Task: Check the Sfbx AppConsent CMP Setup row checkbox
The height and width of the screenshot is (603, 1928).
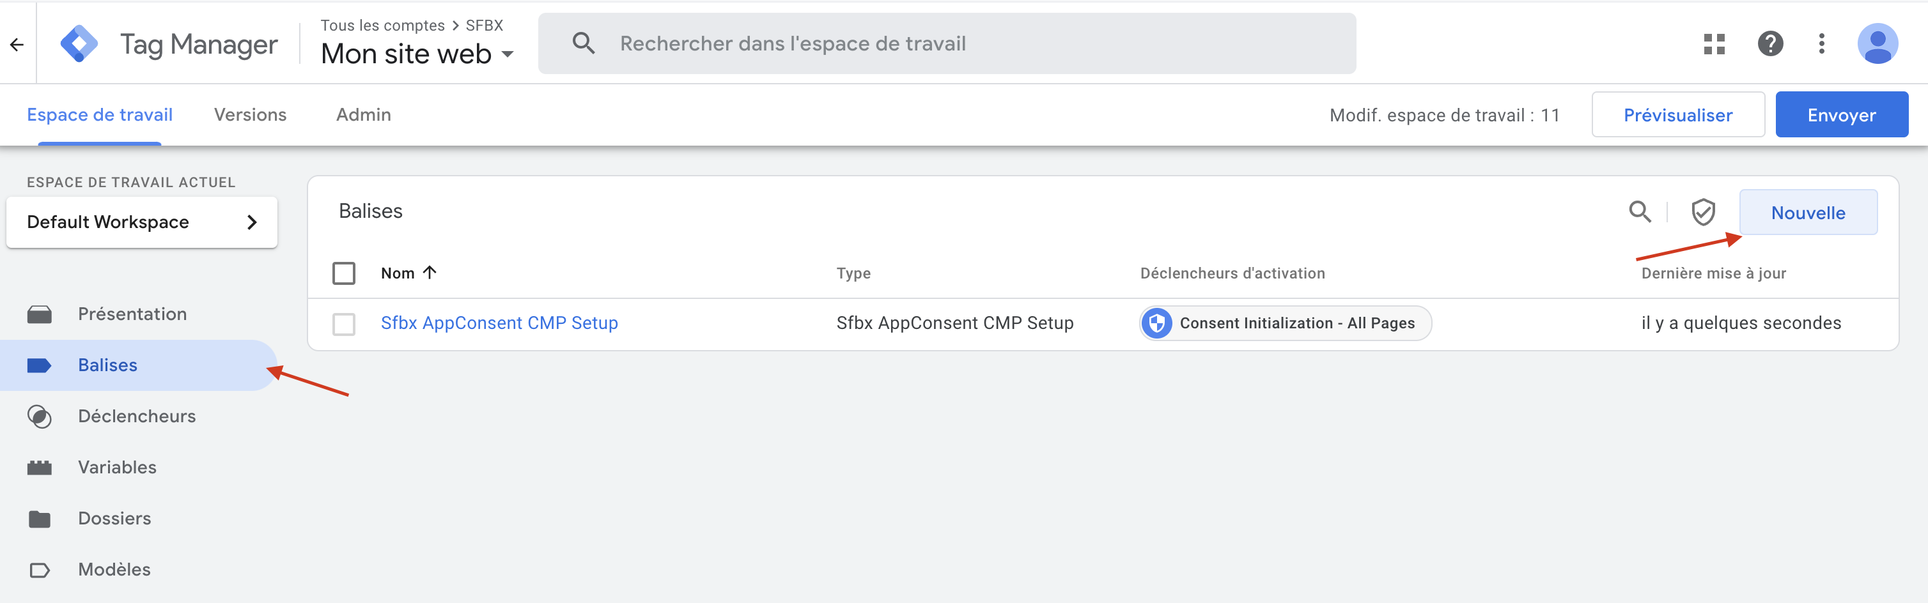Action: coord(343,323)
